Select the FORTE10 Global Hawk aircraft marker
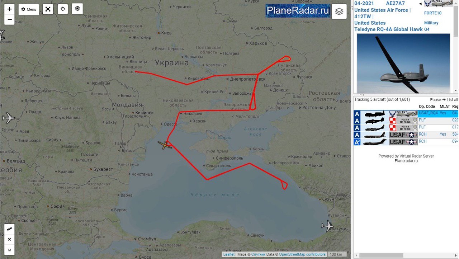Screen dimensions: 459x259 click(x=165, y=145)
